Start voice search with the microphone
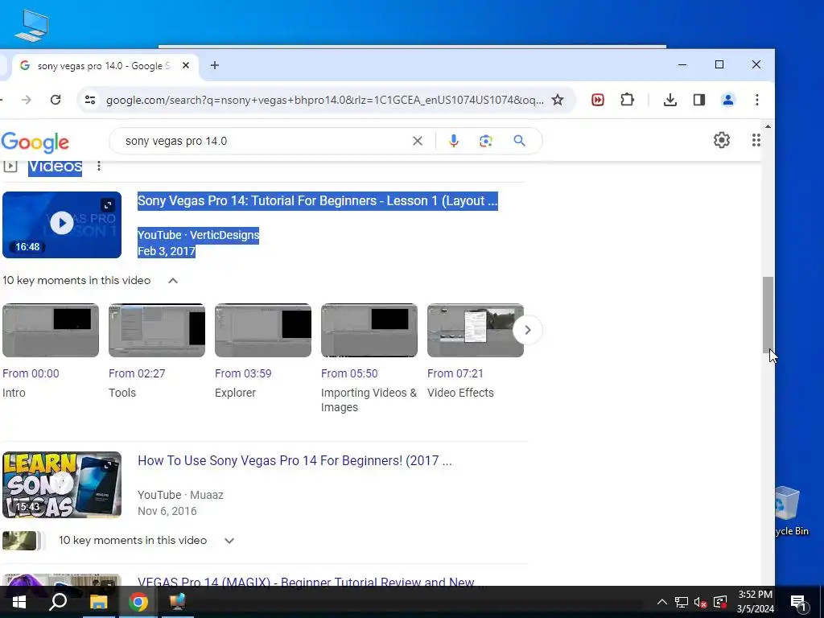This screenshot has height=618, width=824. [454, 141]
